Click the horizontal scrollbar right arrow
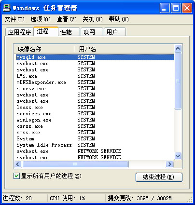This screenshot has width=195, height=205. (x=169, y=164)
